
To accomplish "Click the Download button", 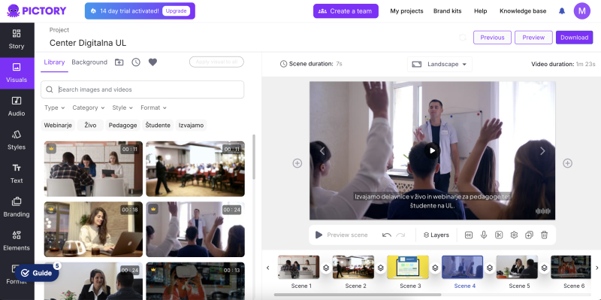I will tap(574, 38).
